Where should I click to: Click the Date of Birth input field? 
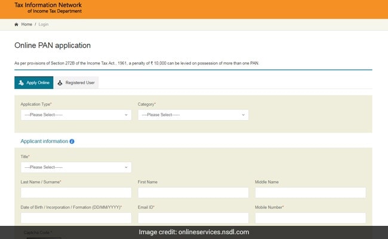(x=76, y=218)
